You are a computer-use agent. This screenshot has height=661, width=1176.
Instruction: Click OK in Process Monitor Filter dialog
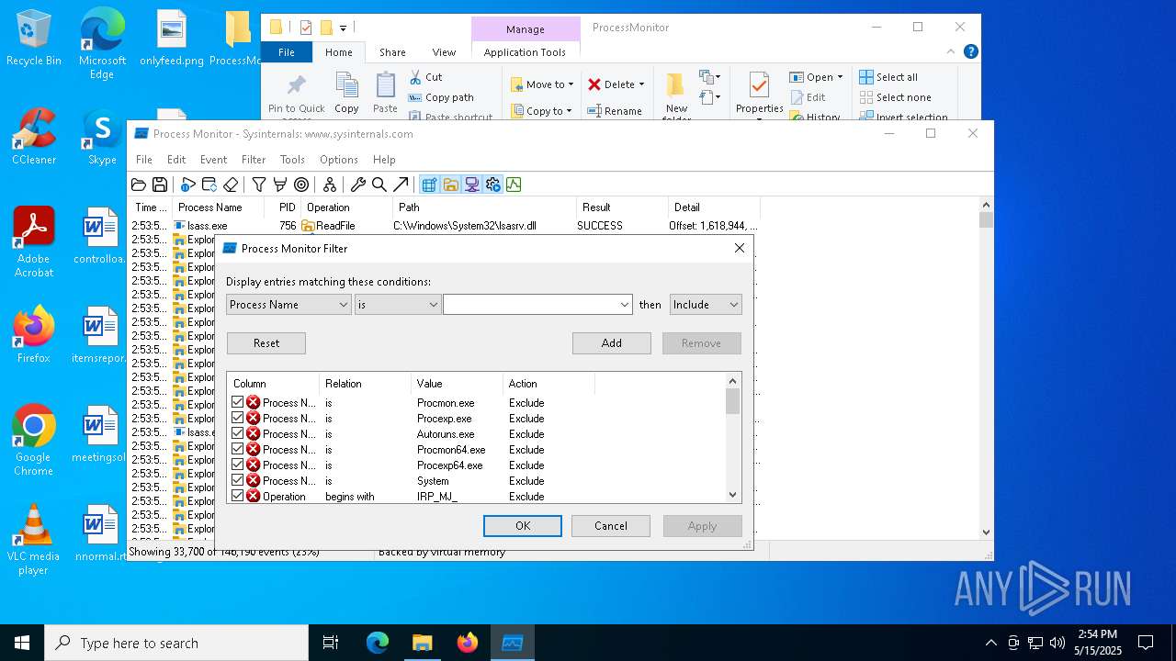(523, 526)
